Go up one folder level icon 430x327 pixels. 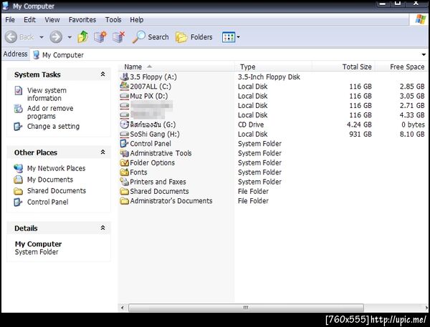(83, 37)
